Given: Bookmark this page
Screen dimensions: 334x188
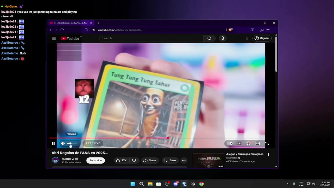Looking at the screenshot, I should click(x=86, y=30).
